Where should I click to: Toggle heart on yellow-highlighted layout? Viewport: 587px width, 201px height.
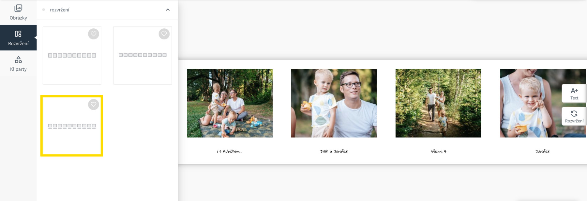(94, 104)
